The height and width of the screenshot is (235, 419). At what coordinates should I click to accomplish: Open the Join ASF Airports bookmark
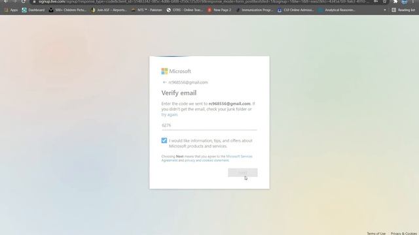(109, 10)
